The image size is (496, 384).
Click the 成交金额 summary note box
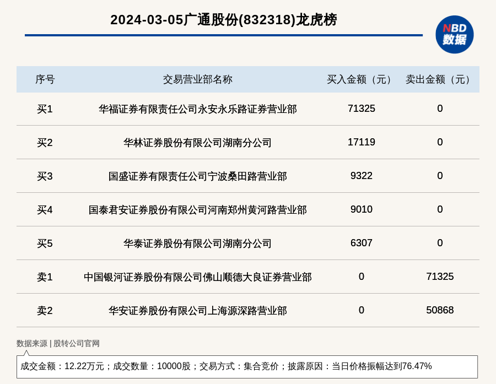coord(247,366)
